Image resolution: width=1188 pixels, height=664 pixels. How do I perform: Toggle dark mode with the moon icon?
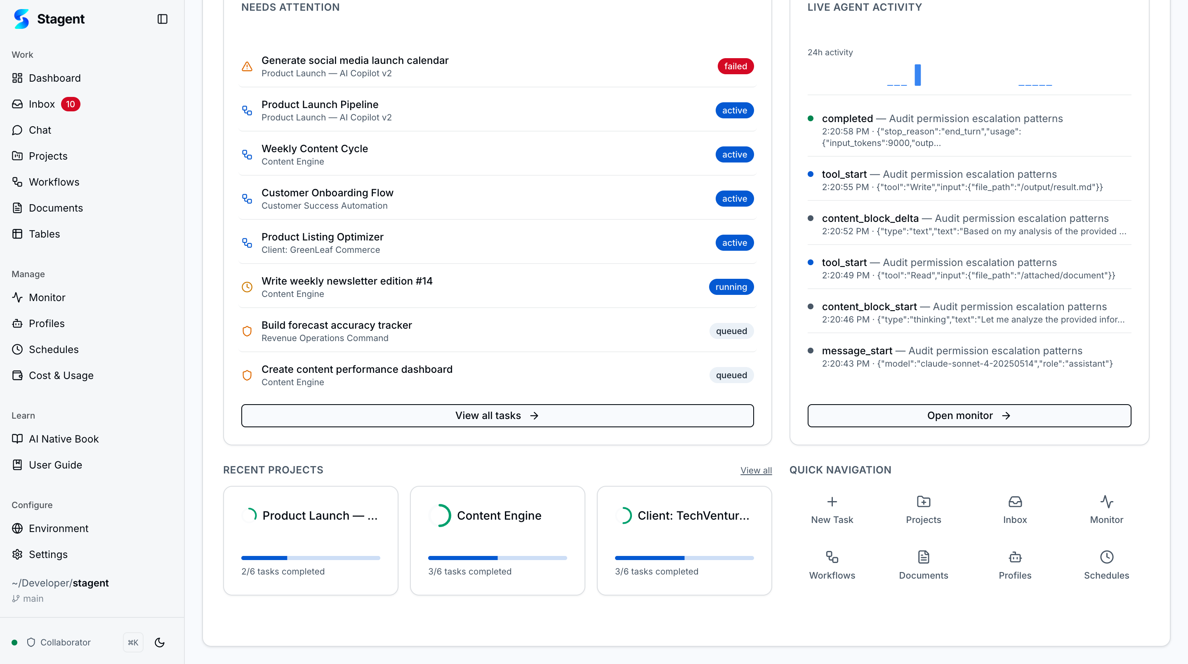coord(160,642)
